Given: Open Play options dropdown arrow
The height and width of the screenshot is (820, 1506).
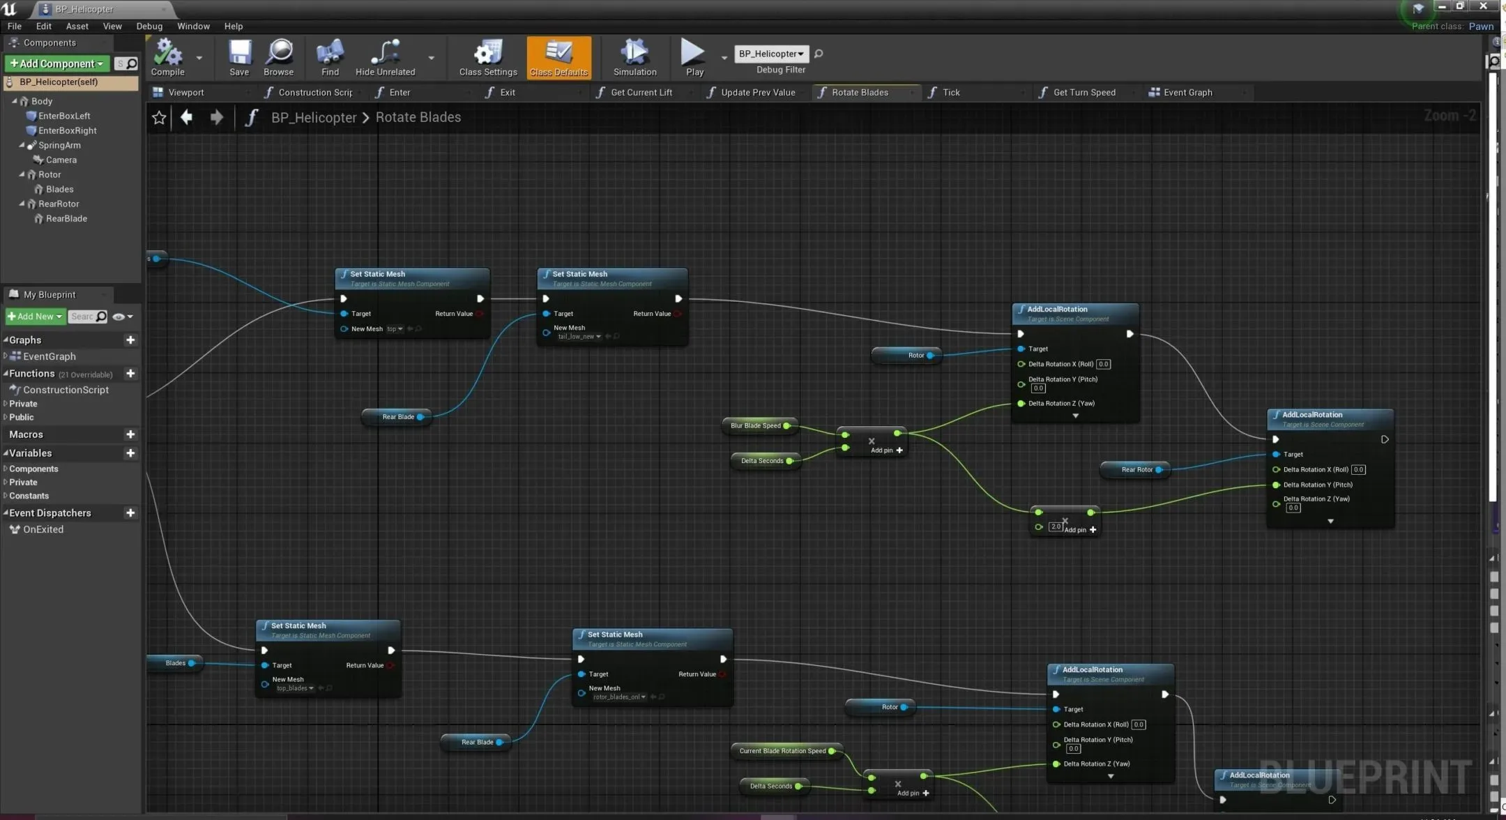Looking at the screenshot, I should tap(724, 58).
